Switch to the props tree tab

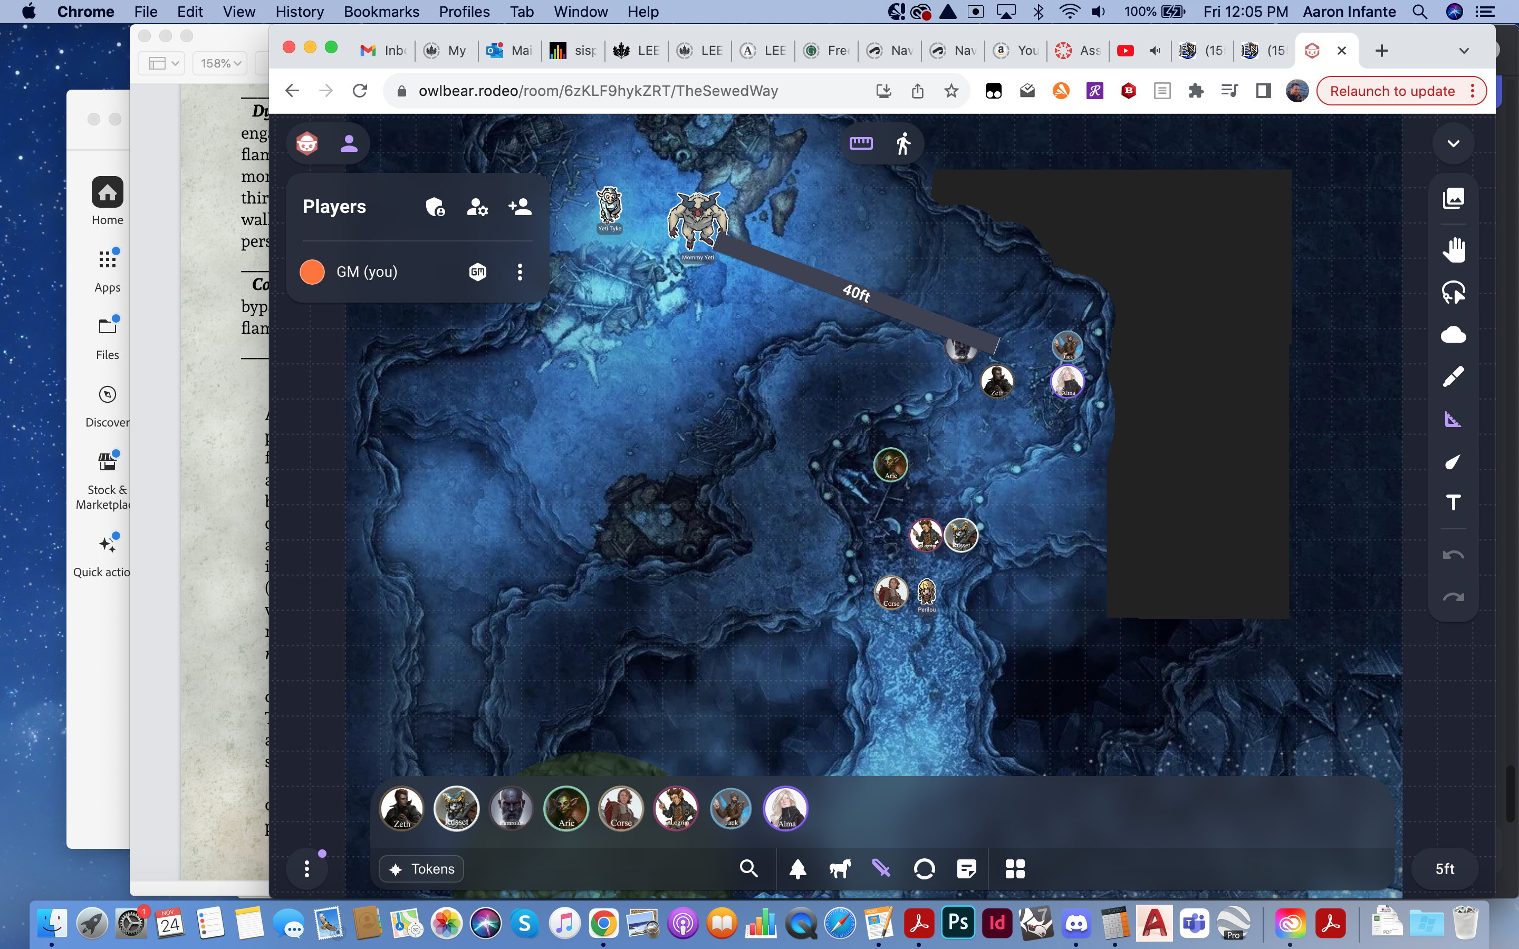(x=798, y=869)
